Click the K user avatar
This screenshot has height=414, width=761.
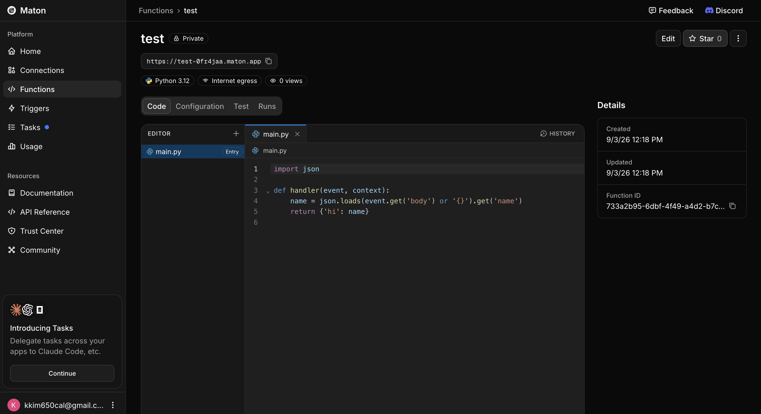(14, 405)
